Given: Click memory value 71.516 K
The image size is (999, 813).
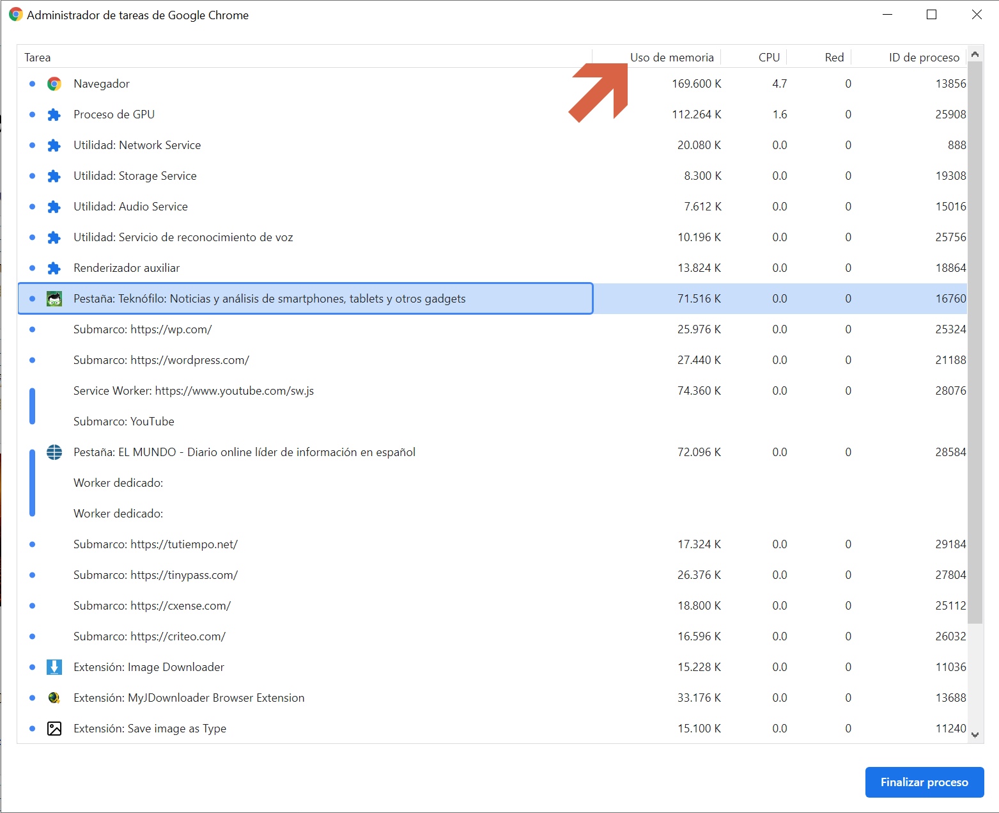Looking at the screenshot, I should 699,299.
